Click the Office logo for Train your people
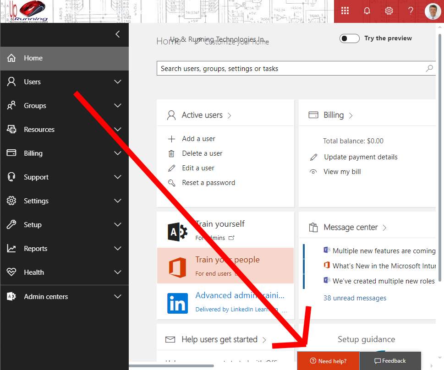Viewport: 444px width, 370px height. tap(177, 267)
